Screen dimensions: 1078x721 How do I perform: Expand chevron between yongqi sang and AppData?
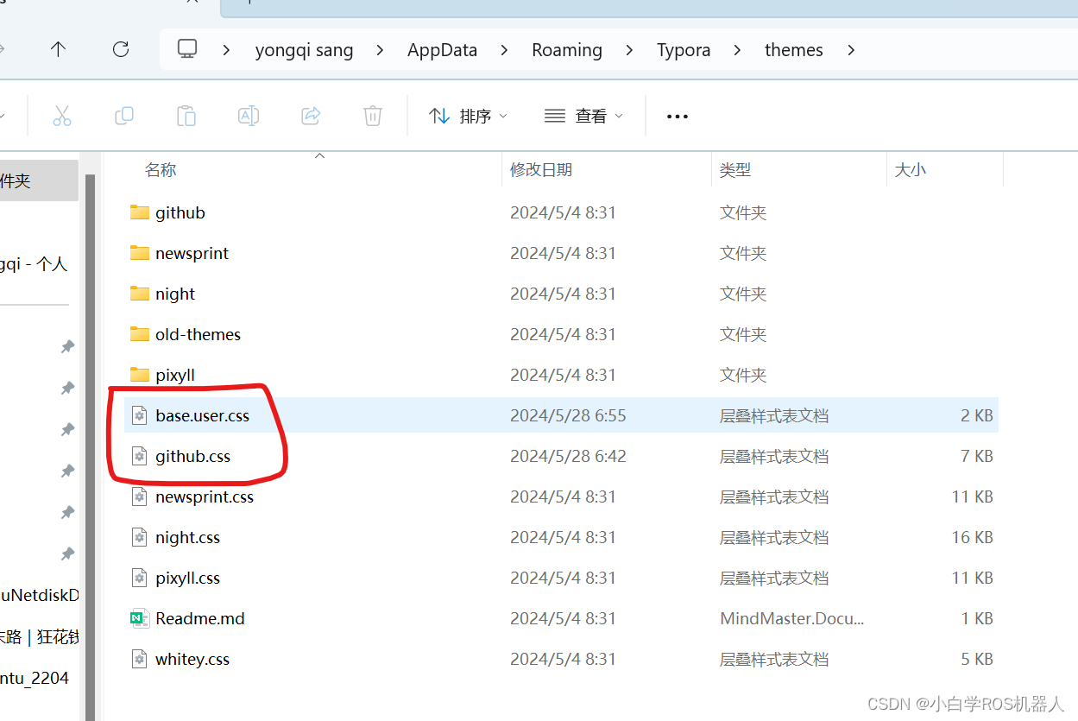click(380, 50)
